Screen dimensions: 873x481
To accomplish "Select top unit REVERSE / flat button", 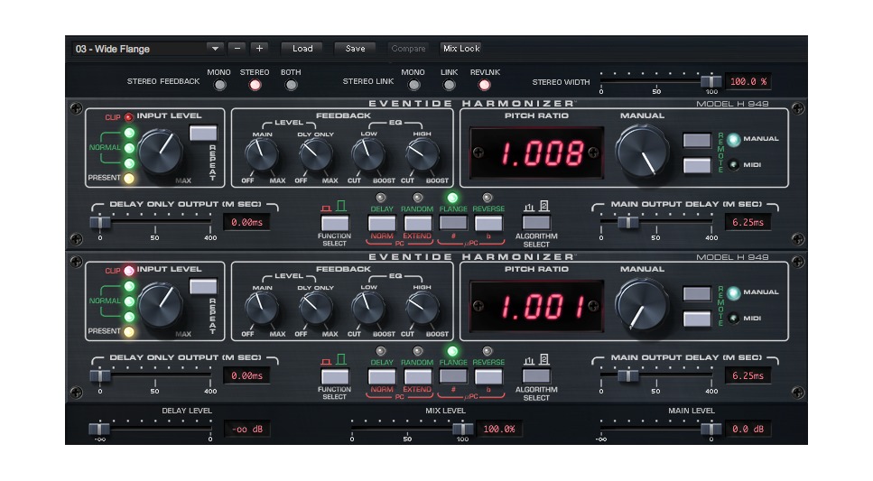I will coord(488,224).
